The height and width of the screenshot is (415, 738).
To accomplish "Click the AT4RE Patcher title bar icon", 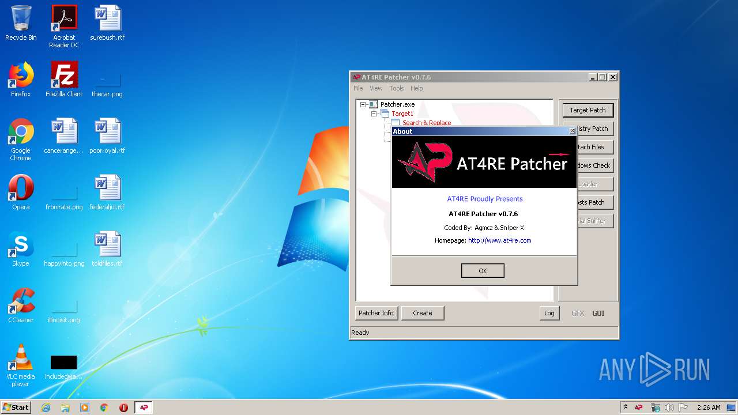I will [x=356, y=77].
